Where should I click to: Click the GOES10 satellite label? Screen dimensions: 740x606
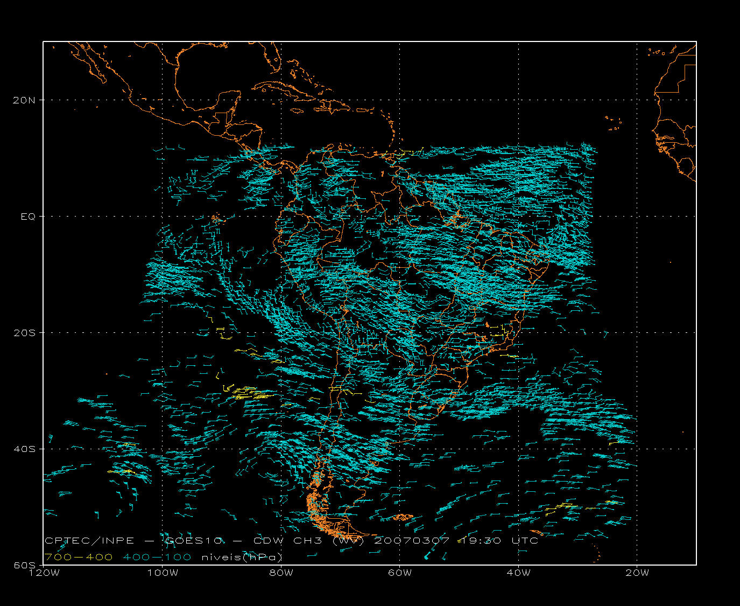[194, 540]
